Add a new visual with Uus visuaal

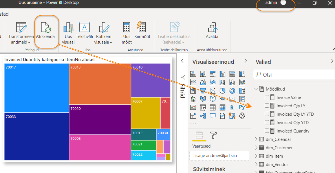coord(68,33)
